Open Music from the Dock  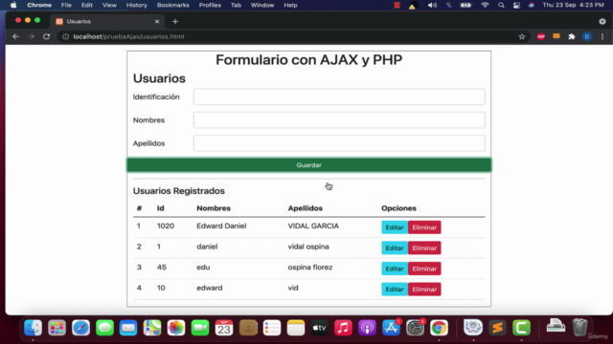[343, 328]
